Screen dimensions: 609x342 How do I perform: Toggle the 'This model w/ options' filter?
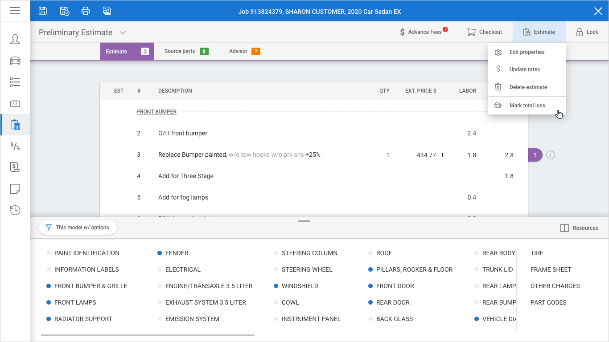(x=78, y=228)
